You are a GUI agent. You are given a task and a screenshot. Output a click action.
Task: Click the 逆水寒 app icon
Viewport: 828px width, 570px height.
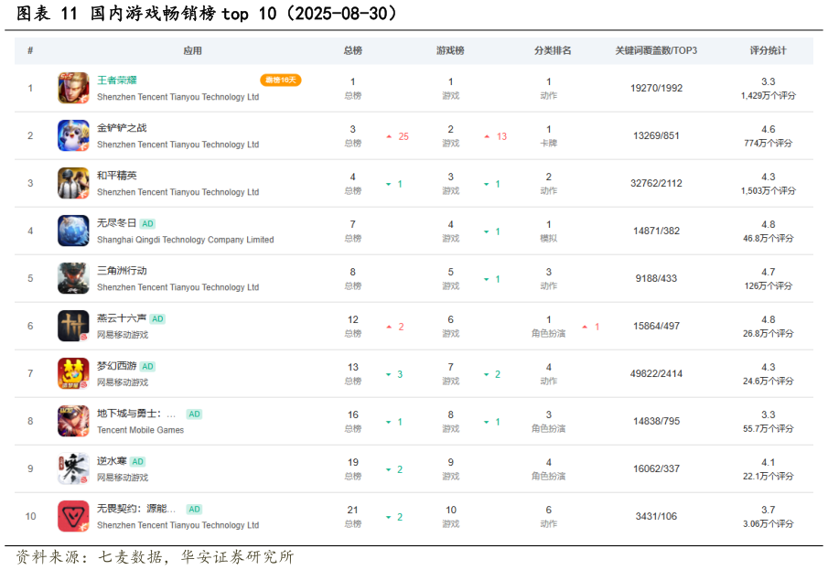[73, 468]
